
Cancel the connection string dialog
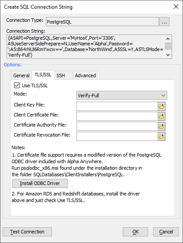[166, 232]
